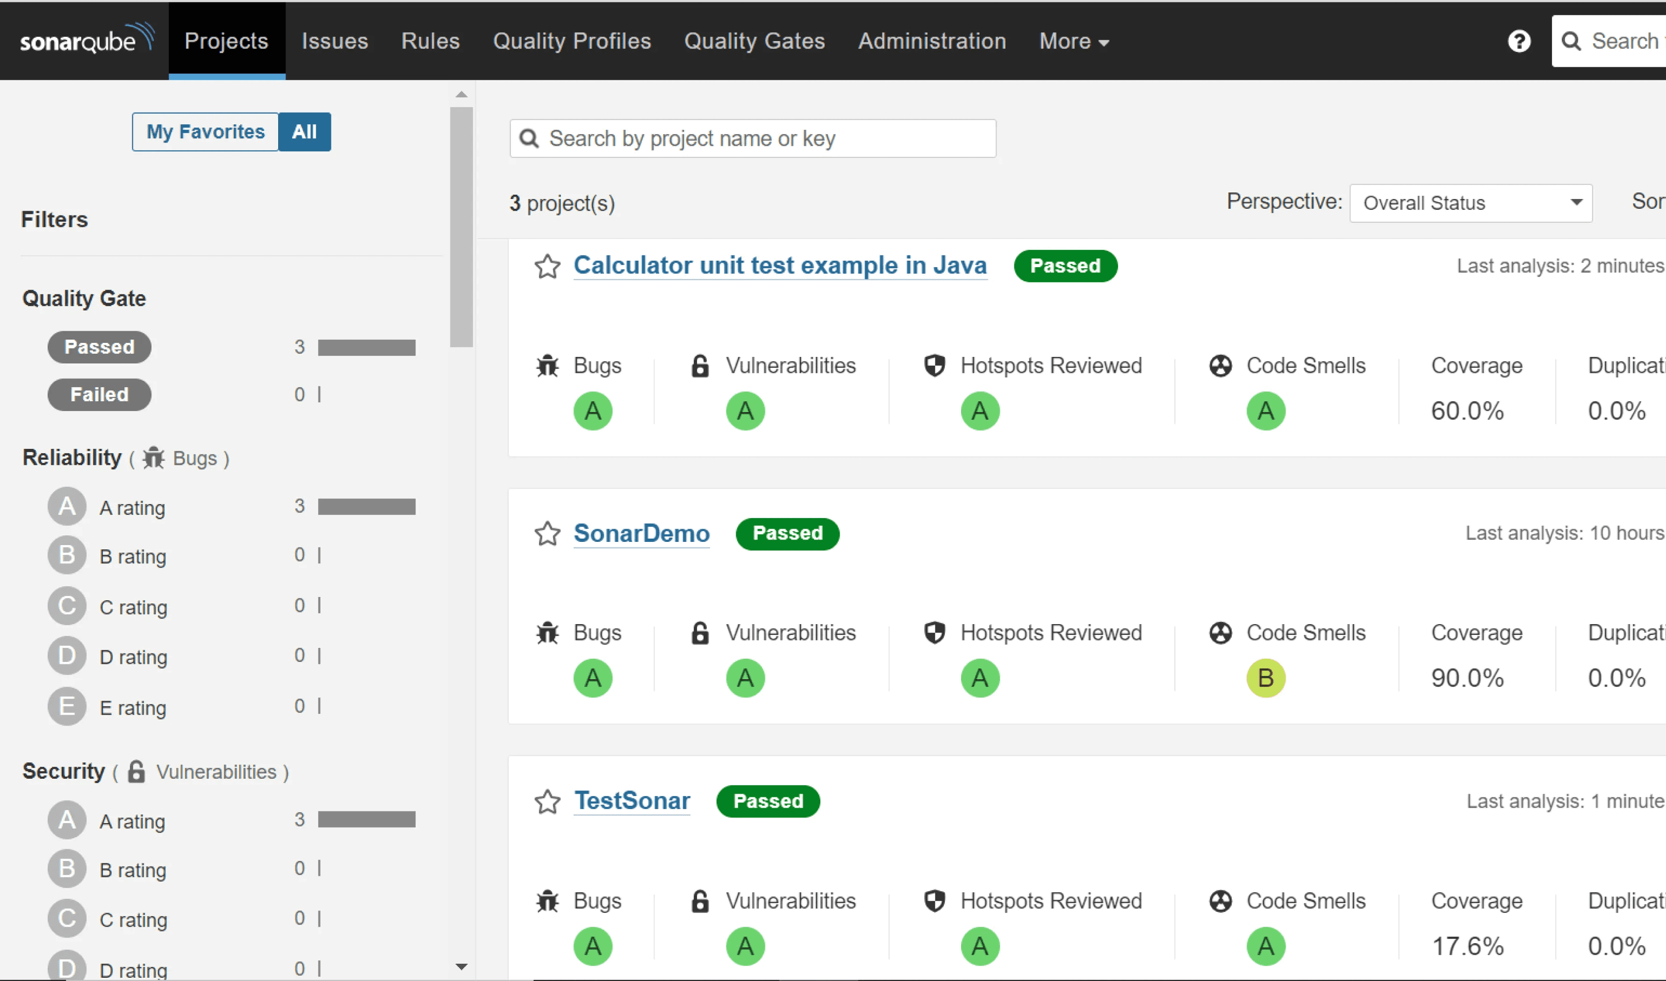Viewport: 1666px width, 981px height.
Task: Click SonarDemo Code Smells B rating badge
Action: 1264,677
